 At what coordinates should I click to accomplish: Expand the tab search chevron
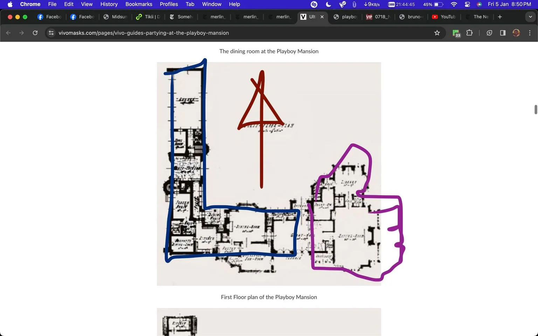tap(531, 16)
